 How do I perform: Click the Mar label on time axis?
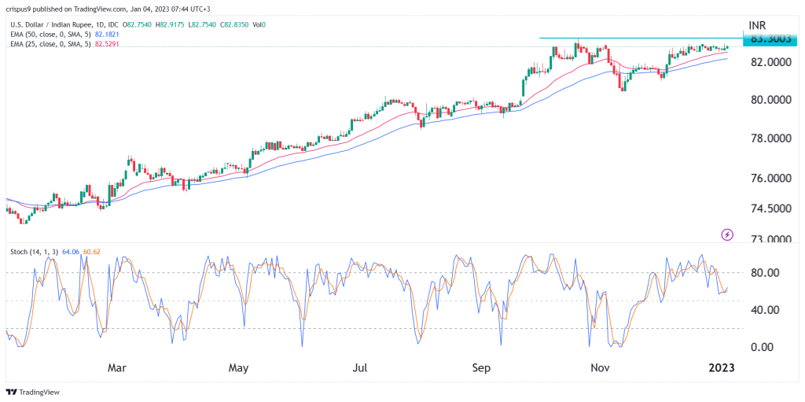(119, 368)
